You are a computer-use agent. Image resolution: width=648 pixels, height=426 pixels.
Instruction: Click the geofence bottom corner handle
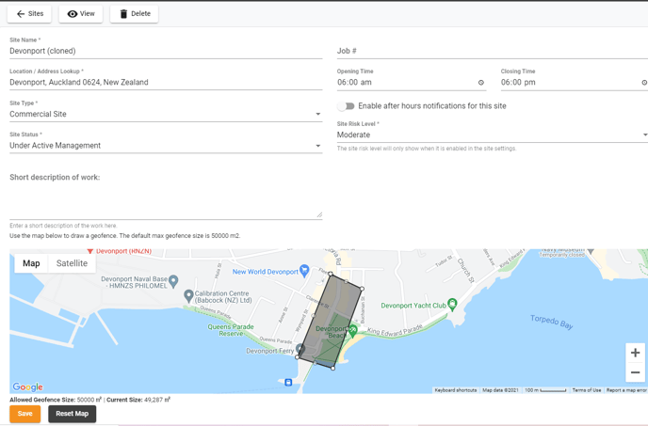pos(333,369)
